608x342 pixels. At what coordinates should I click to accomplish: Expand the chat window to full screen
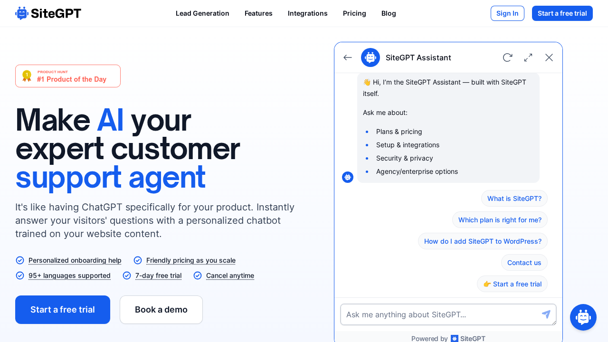(528, 57)
